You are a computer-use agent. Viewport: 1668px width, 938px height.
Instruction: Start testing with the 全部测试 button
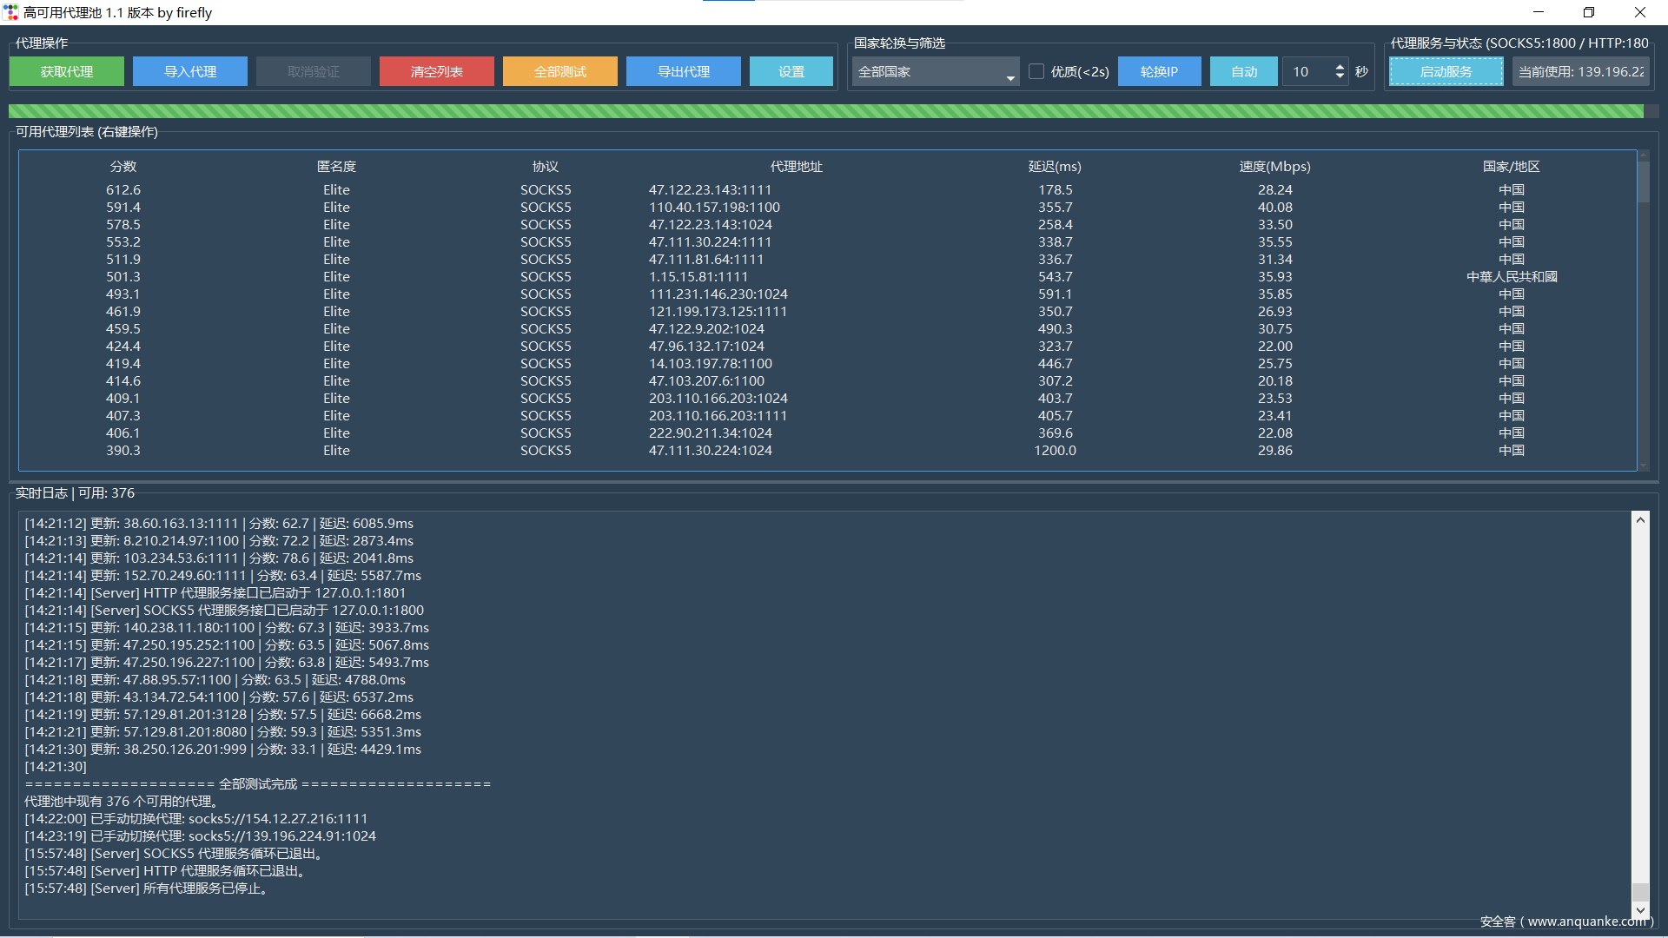click(559, 72)
